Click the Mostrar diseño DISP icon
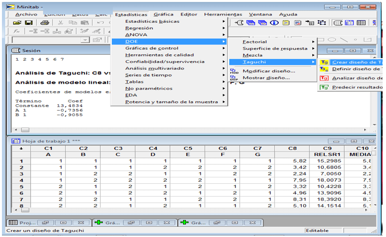 pyautogui.click(x=234, y=78)
